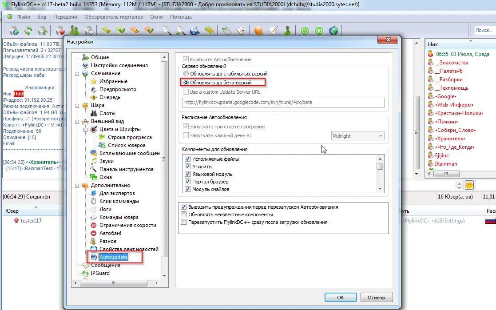Image resolution: width=496 pixels, height=310 pixels.
Task: Click green folder with checkmark icon
Action: 120,30
